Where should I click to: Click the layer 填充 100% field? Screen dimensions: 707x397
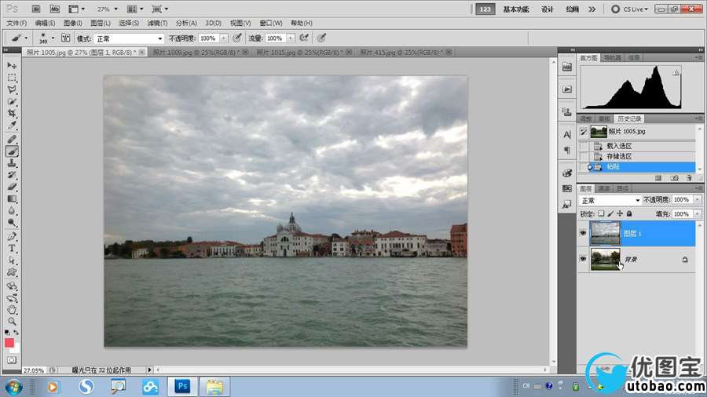pyautogui.click(x=682, y=214)
